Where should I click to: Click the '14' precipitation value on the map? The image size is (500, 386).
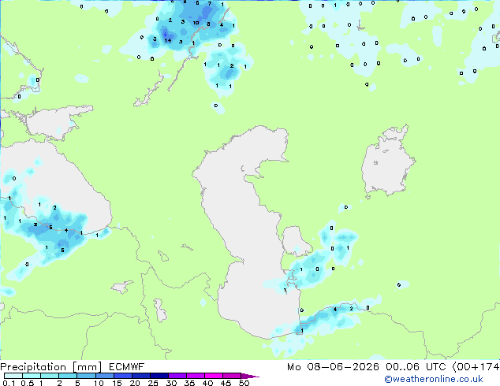coord(168,40)
